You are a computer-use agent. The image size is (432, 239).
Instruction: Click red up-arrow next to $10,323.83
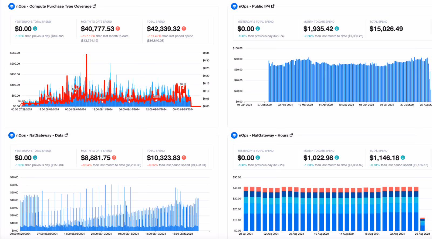tap(184, 158)
